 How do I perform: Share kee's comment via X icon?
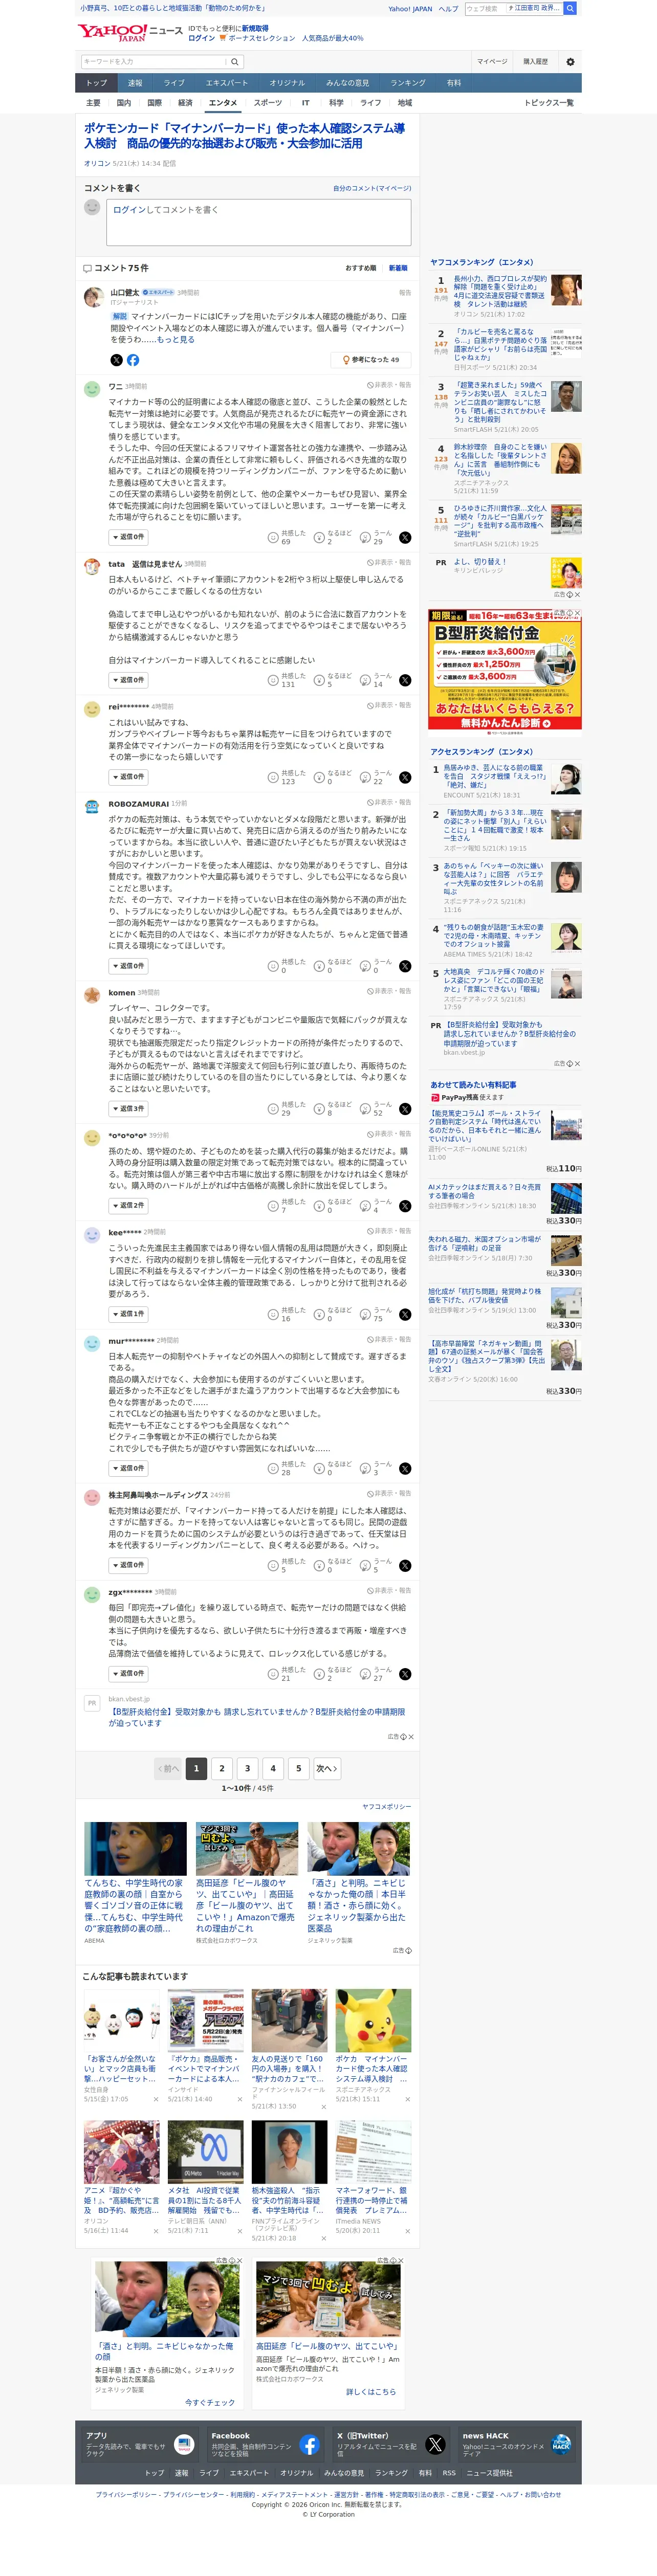[x=405, y=1314]
